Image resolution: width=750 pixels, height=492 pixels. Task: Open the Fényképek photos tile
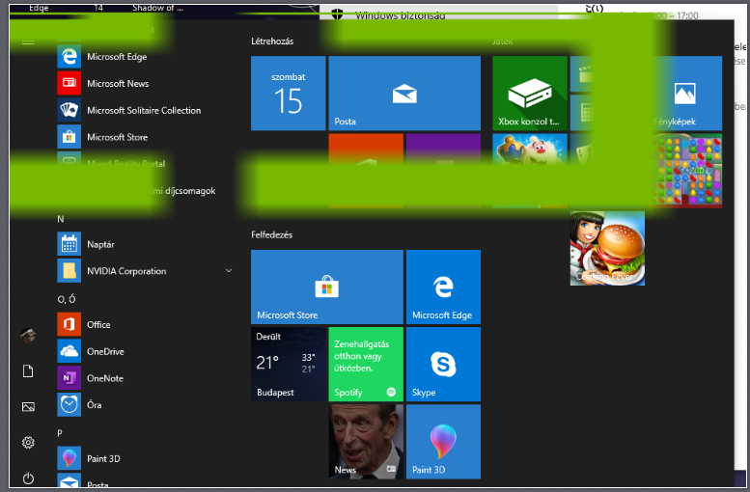[685, 94]
